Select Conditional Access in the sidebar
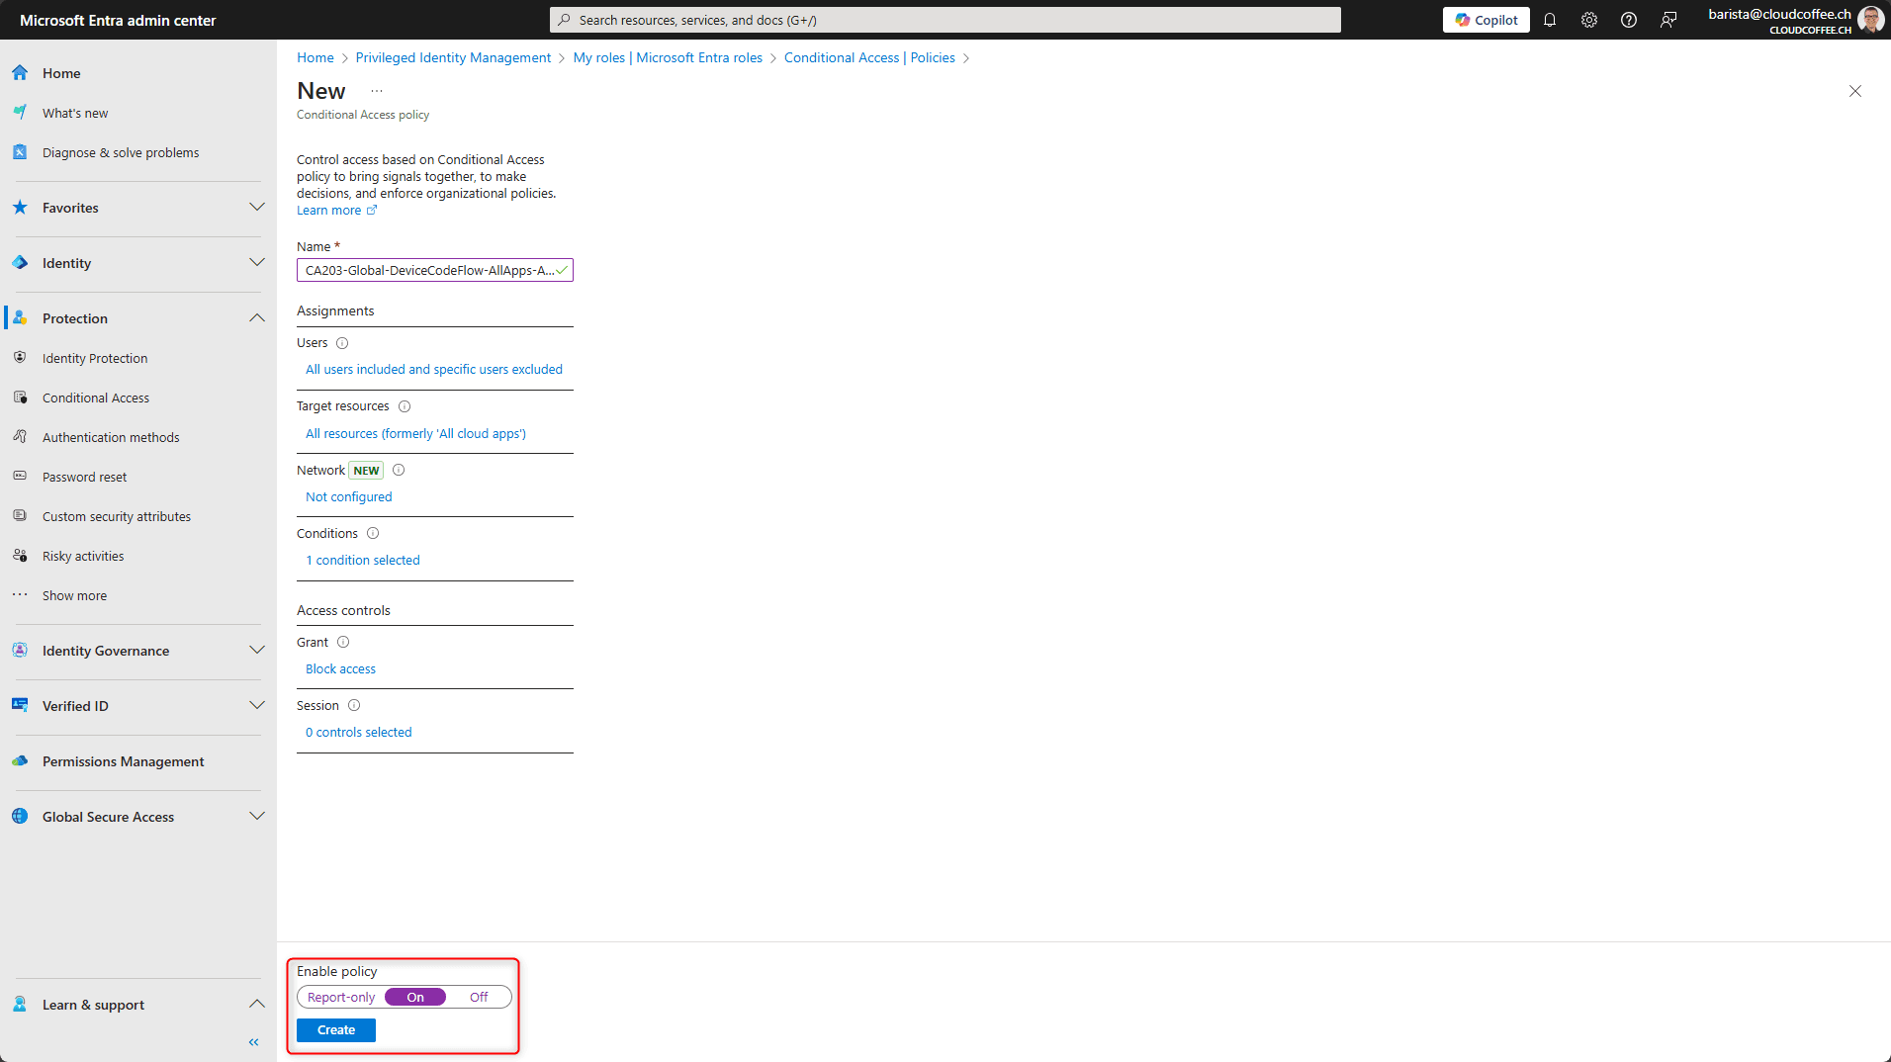This screenshot has height=1062, width=1891. [x=94, y=398]
